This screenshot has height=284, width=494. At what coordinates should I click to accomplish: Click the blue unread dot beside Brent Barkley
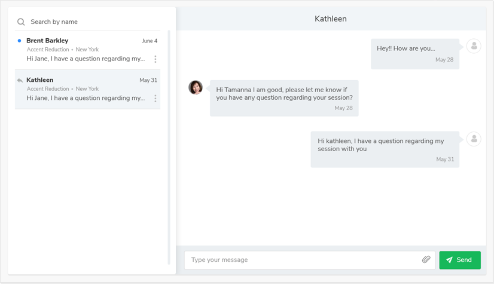(20, 41)
